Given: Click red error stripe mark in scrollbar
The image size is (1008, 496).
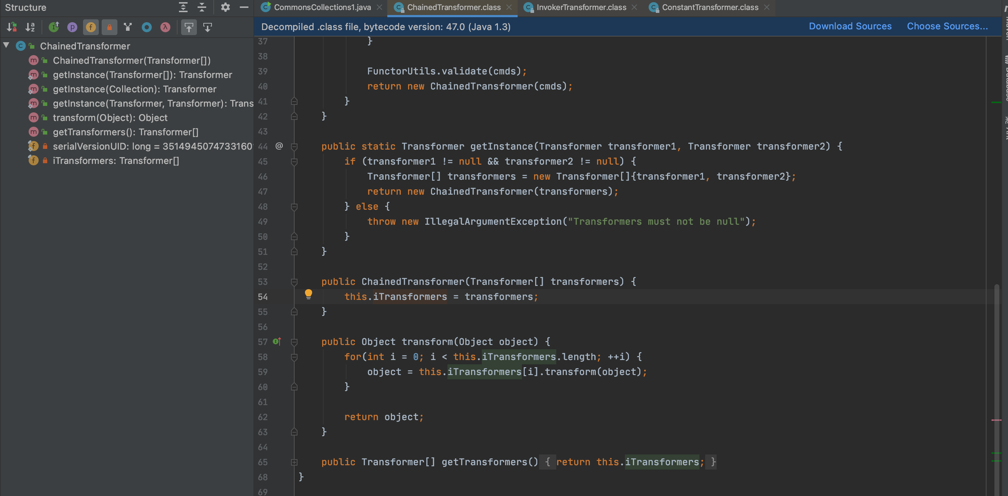Looking at the screenshot, I should (x=996, y=420).
